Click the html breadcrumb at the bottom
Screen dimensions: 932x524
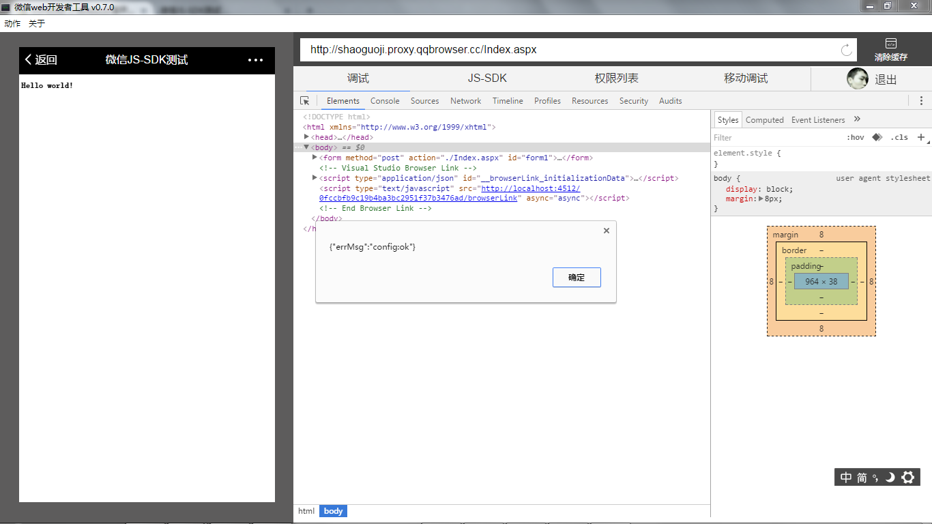click(306, 511)
